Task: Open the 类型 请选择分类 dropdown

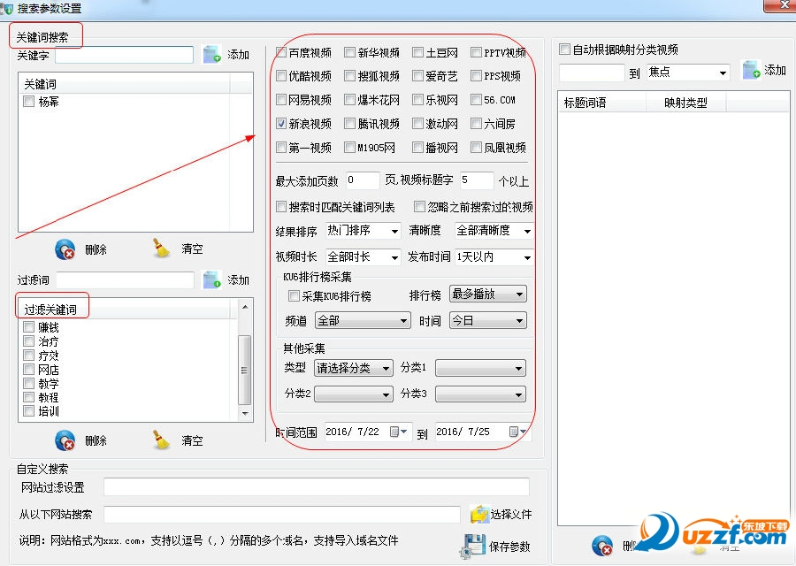Action: (353, 368)
